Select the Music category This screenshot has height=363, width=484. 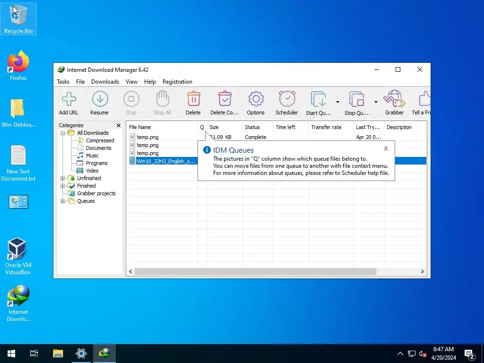pyautogui.click(x=92, y=156)
